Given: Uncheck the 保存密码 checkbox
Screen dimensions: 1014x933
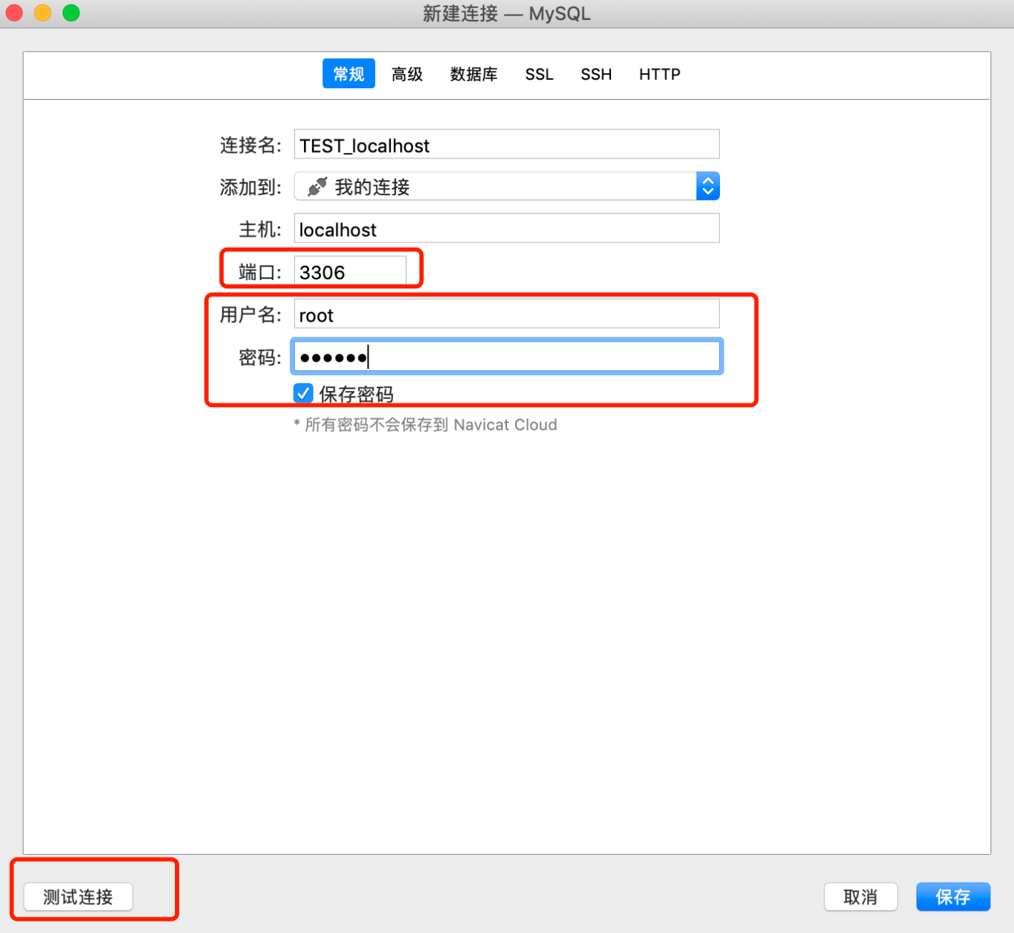Looking at the screenshot, I should 303,393.
